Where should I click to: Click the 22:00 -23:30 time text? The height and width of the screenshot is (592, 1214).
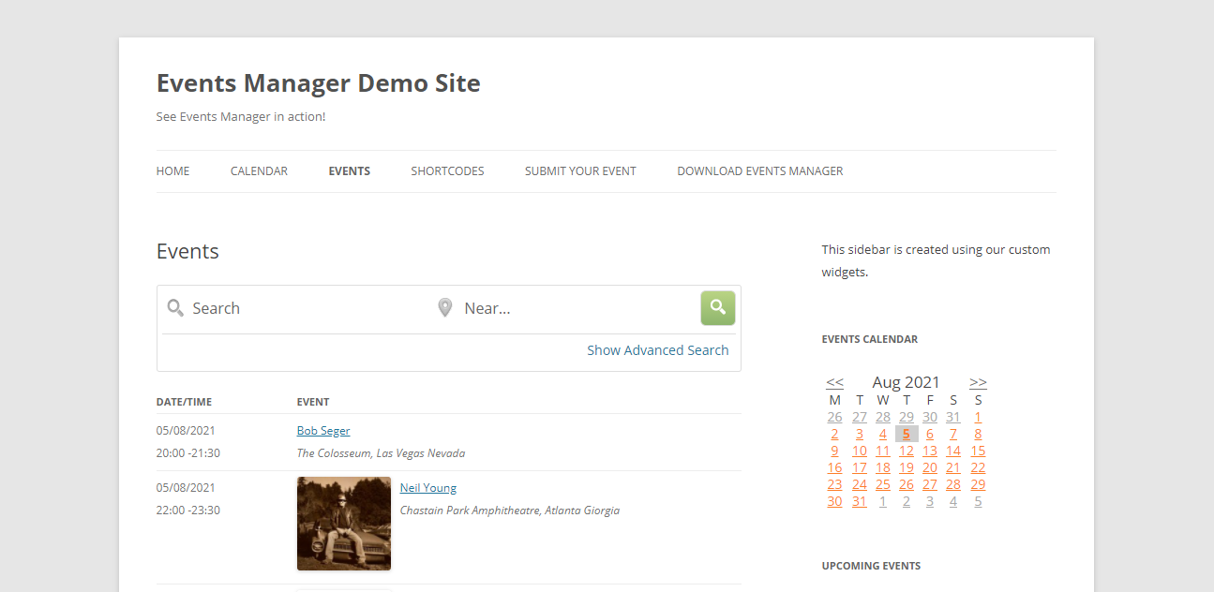click(x=188, y=511)
